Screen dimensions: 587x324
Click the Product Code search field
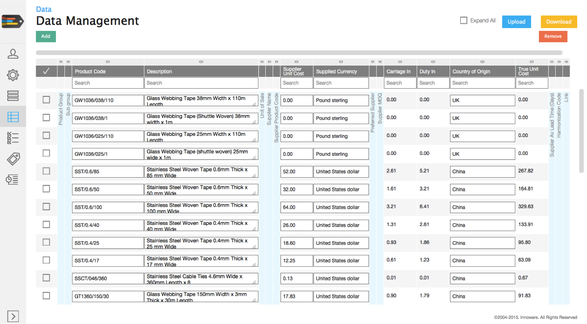[108, 83]
